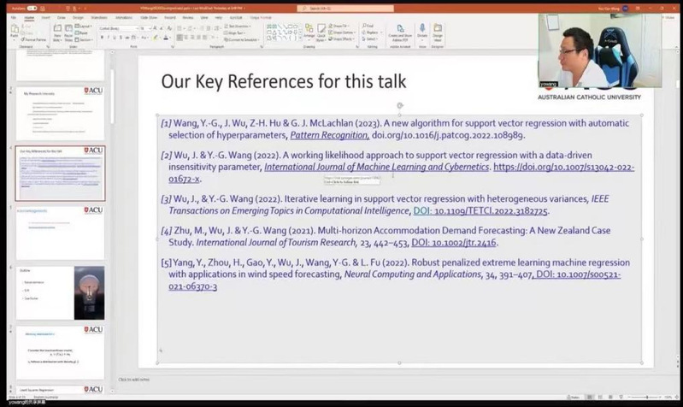
Task: Click Fit slide to window icon
Action: (x=676, y=398)
